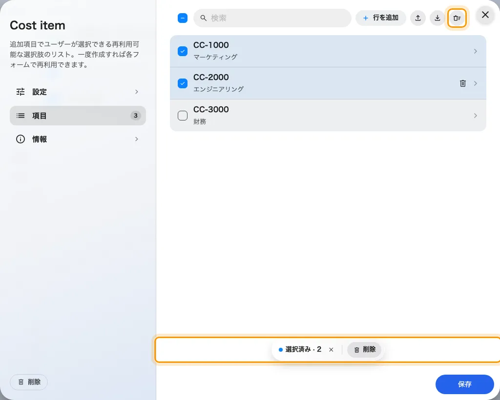The width and height of the screenshot is (500, 400).
Task: Click the trash icon in CC-2000 row
Action: click(x=463, y=83)
